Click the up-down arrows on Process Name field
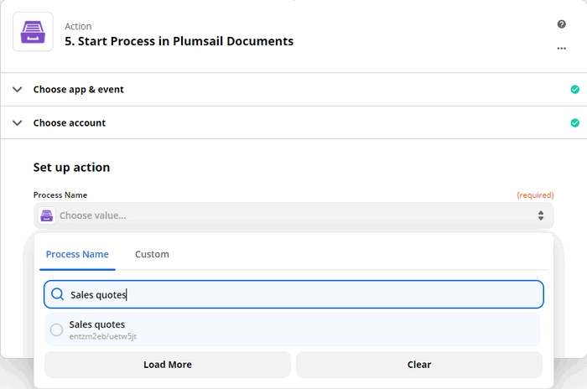The width and height of the screenshot is (587, 389). pos(541,215)
